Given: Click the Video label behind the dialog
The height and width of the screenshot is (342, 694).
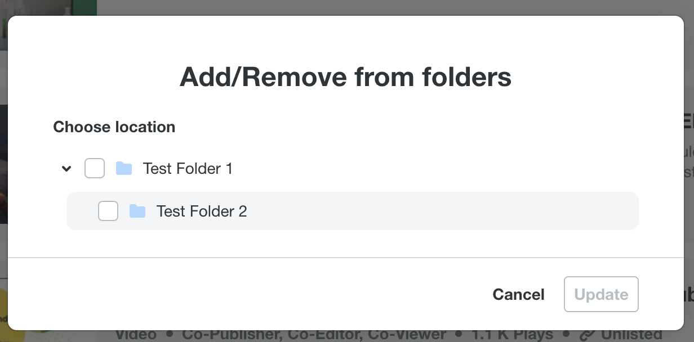Looking at the screenshot, I should (x=136, y=335).
